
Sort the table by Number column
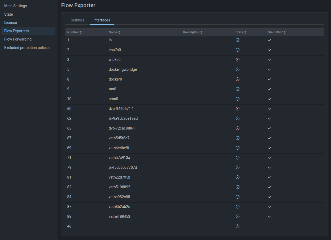click(x=74, y=32)
